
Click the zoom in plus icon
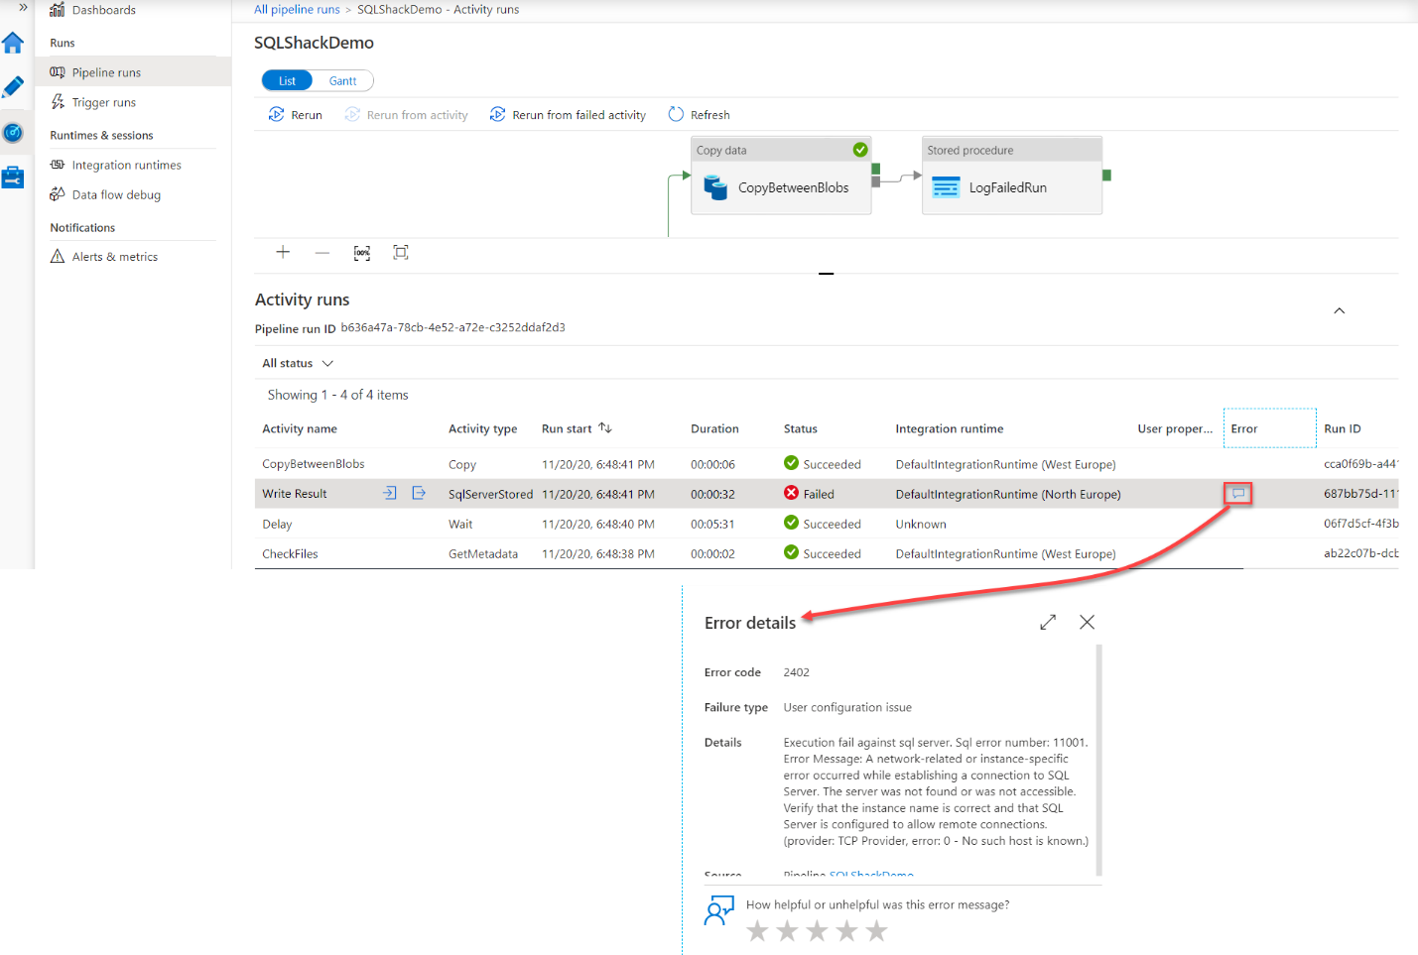click(283, 252)
